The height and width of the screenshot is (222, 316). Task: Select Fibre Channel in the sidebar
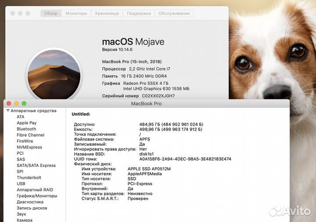point(30,135)
